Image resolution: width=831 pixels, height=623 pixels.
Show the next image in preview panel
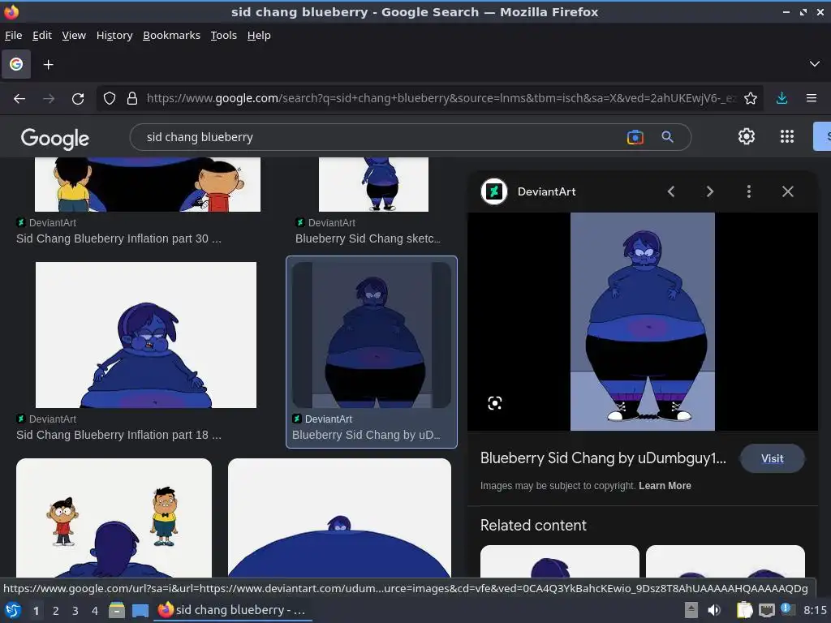pos(709,191)
